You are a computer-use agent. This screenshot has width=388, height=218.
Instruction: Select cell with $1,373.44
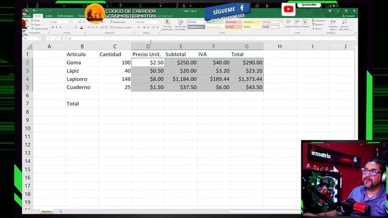coord(247,79)
